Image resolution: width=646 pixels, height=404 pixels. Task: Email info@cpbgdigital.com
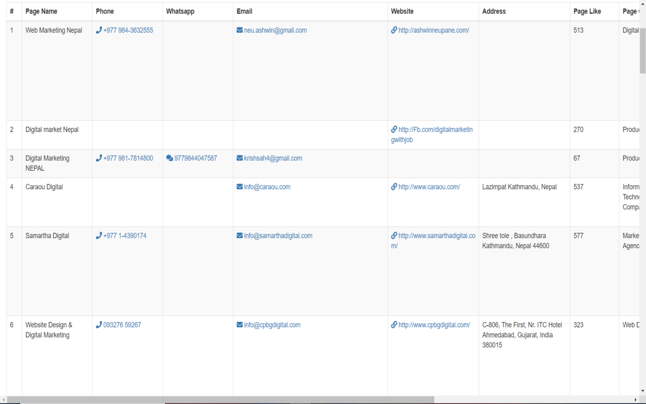(x=273, y=325)
